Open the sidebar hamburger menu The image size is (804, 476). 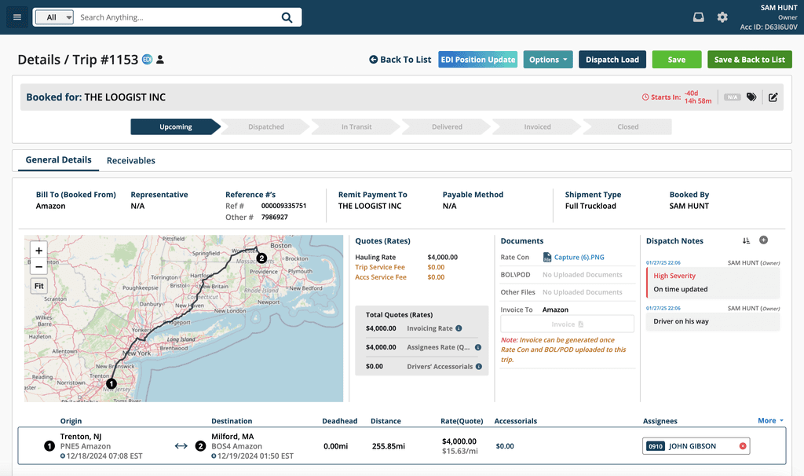pyautogui.click(x=16, y=16)
